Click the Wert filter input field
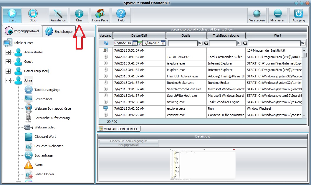This screenshot has height=185, width=311. tap(274, 43)
